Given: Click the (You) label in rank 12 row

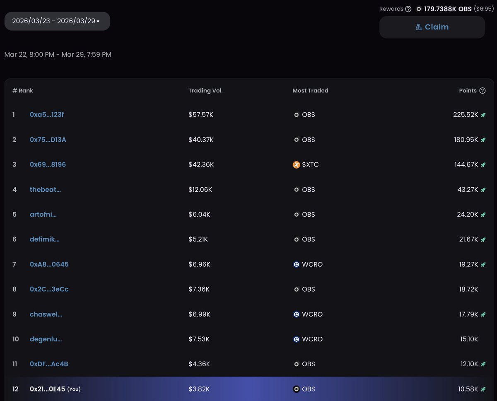Looking at the screenshot, I should (74, 389).
